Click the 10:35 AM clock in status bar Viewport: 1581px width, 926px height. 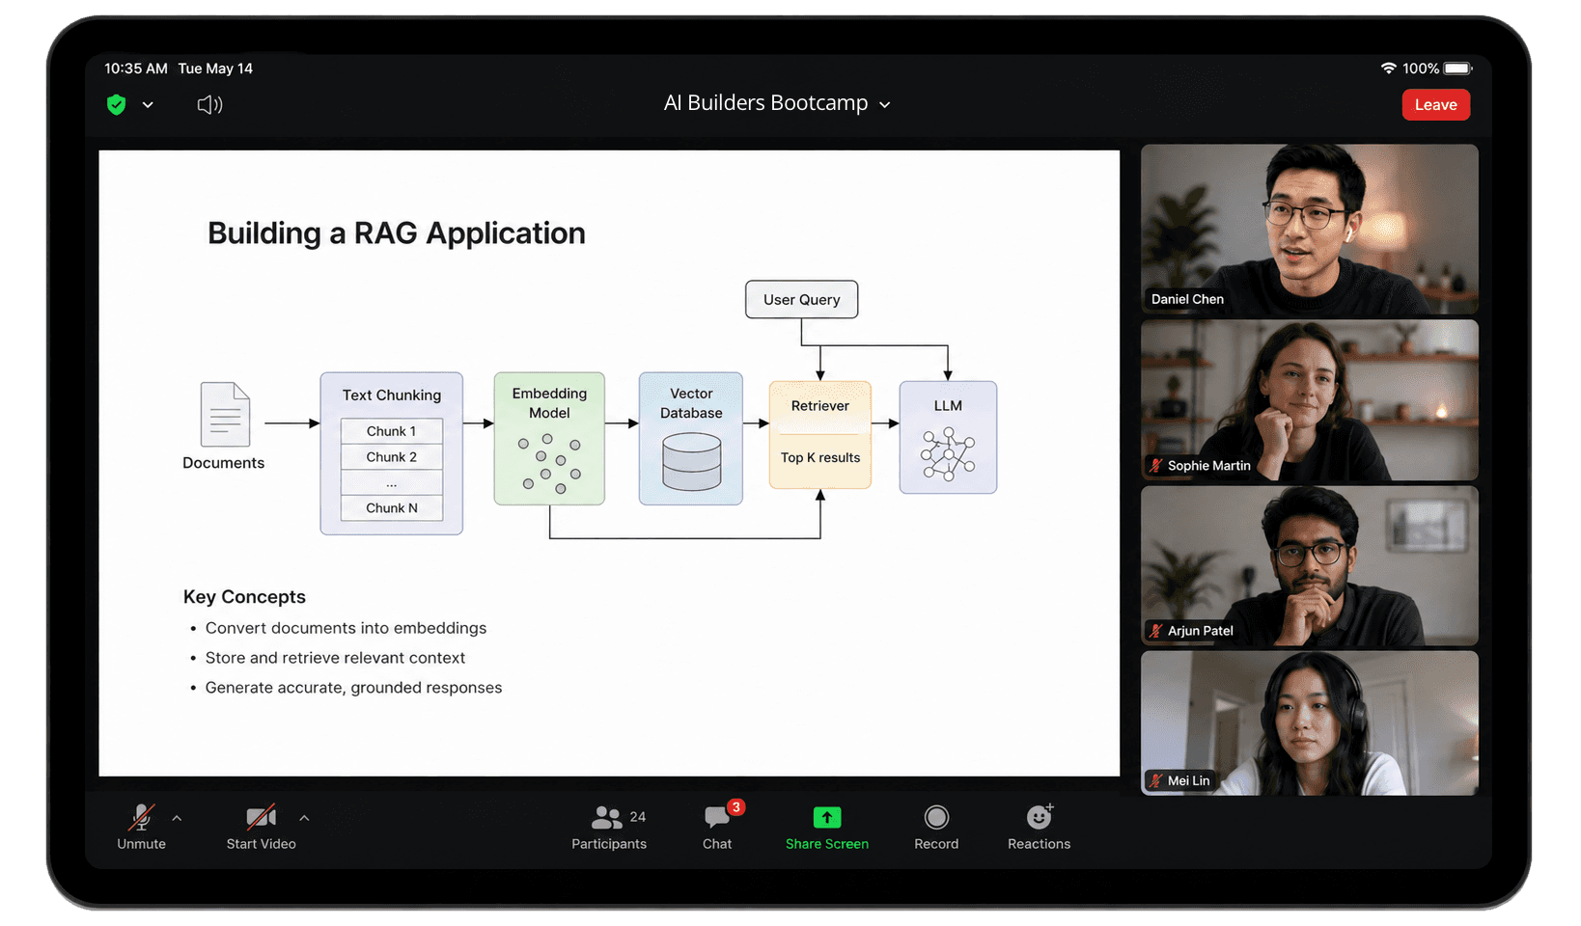(136, 68)
